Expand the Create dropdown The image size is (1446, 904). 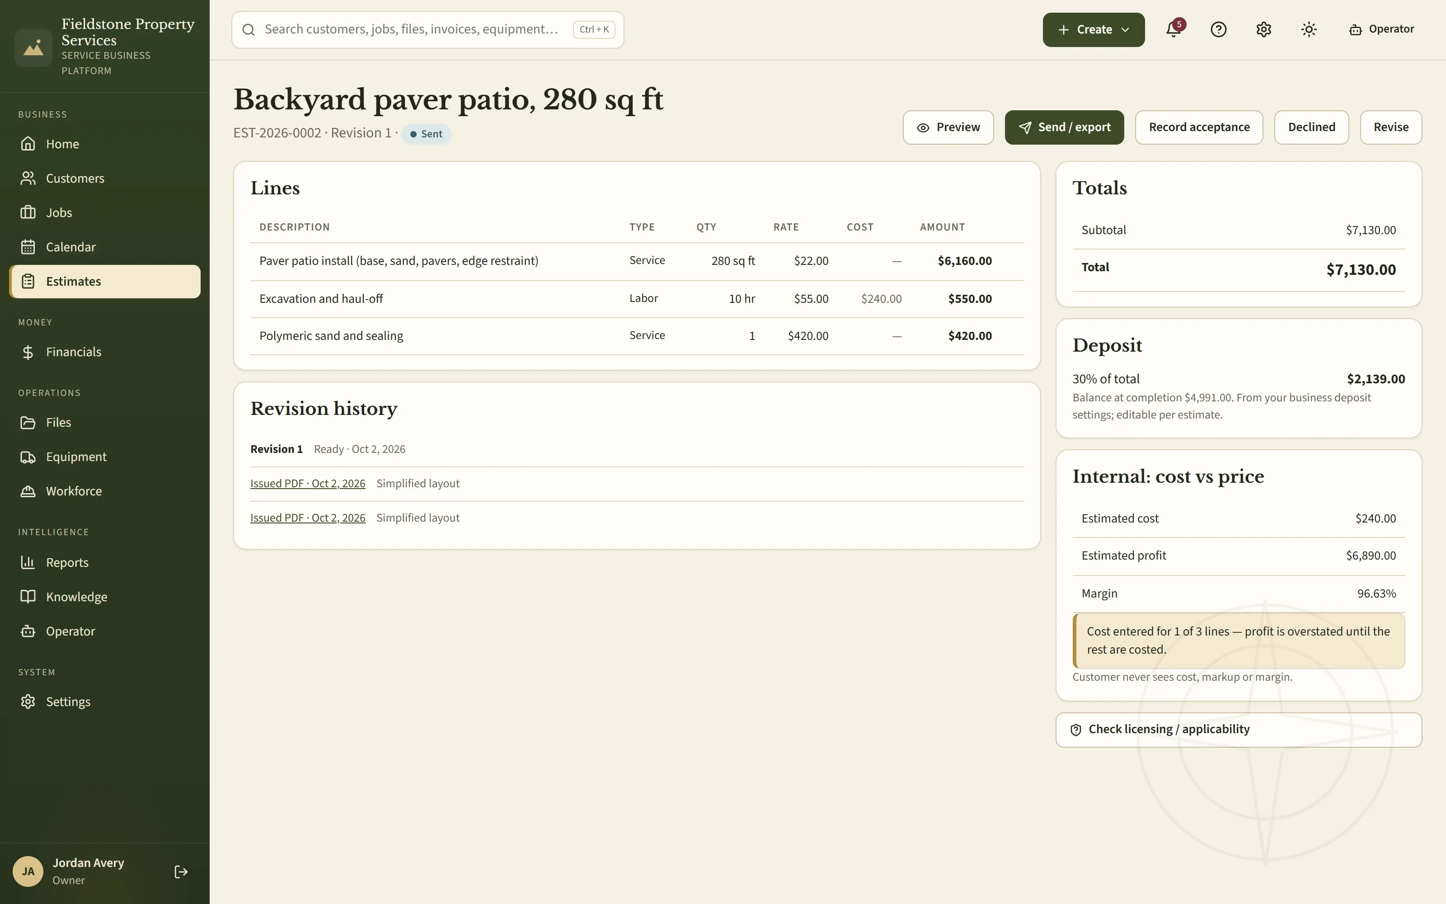pyautogui.click(x=1094, y=30)
